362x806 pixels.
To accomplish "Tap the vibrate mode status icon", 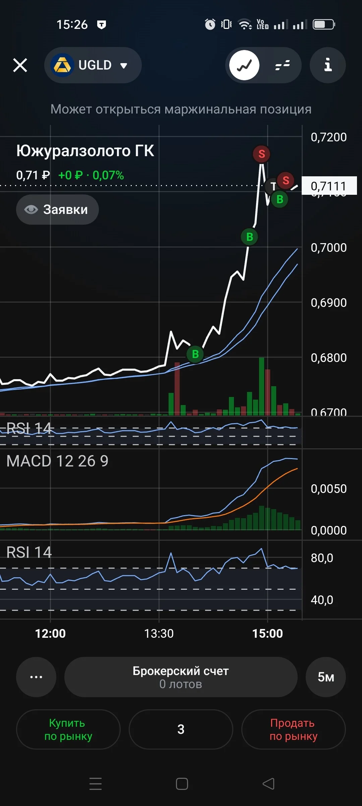I will tap(226, 24).
